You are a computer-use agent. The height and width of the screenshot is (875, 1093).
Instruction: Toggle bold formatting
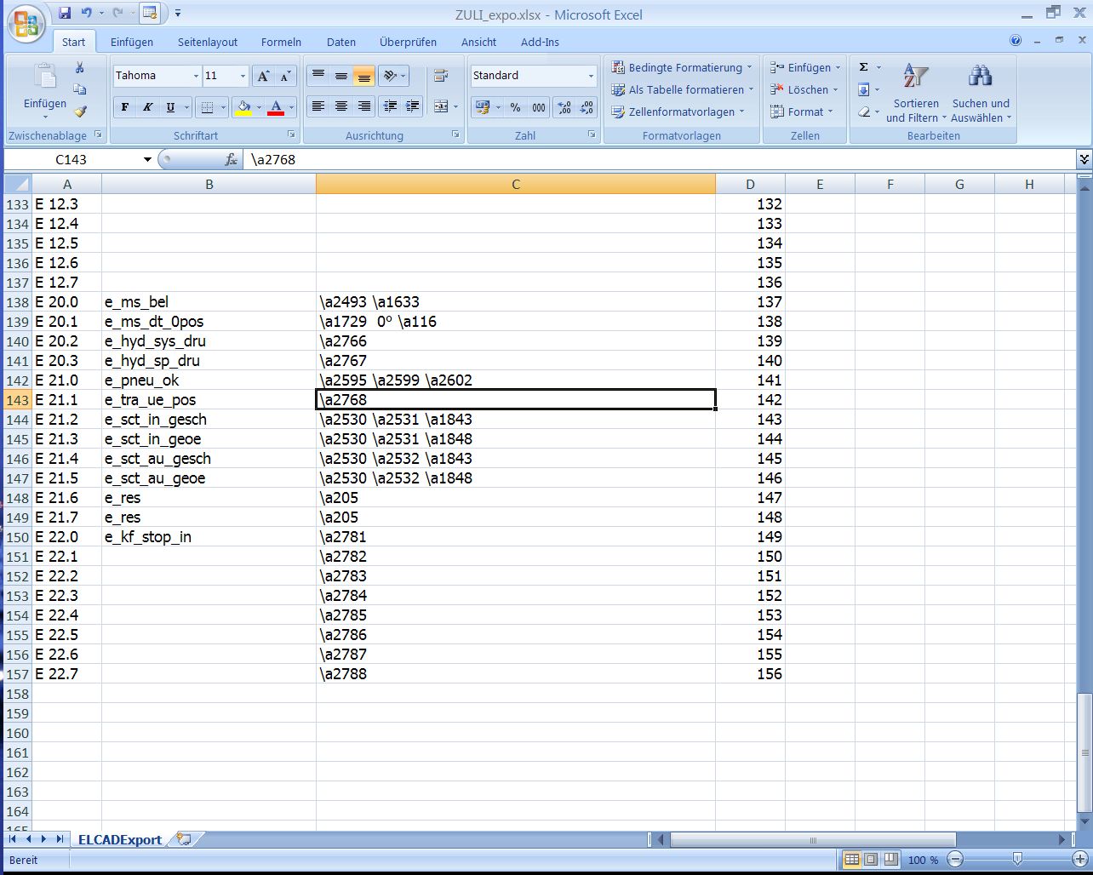click(125, 107)
